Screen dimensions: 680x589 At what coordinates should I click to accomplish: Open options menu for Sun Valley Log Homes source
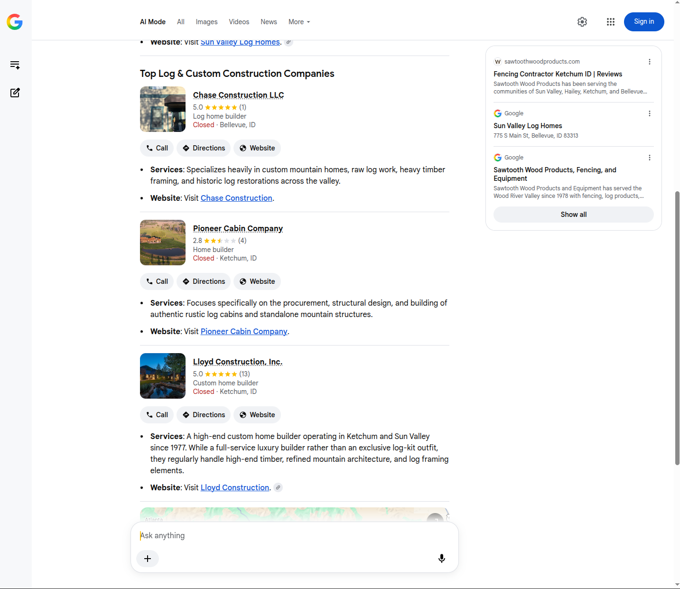pyautogui.click(x=650, y=113)
